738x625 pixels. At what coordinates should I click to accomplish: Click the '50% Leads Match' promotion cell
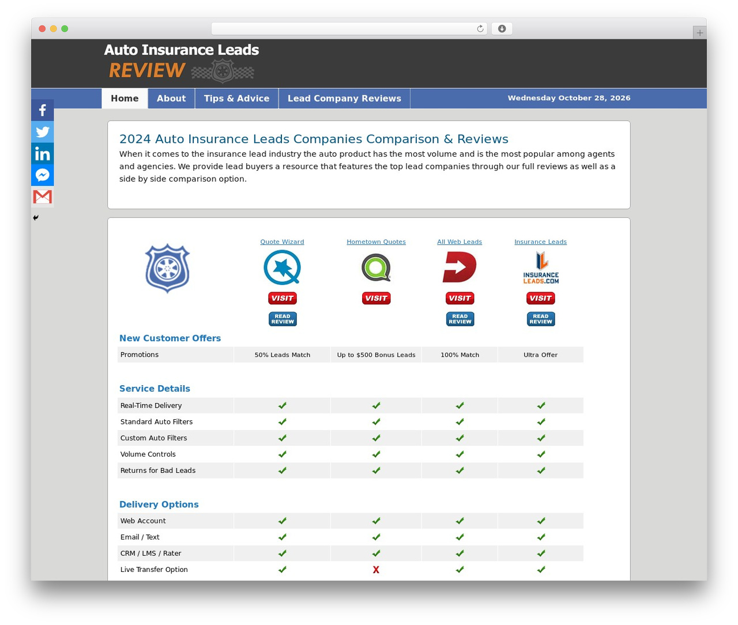[283, 355]
